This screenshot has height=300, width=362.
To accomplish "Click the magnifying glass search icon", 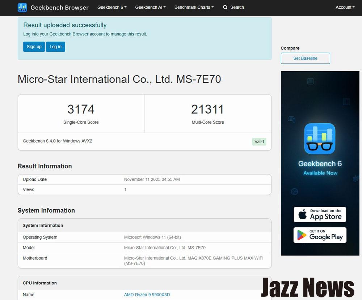I will coord(225,7).
